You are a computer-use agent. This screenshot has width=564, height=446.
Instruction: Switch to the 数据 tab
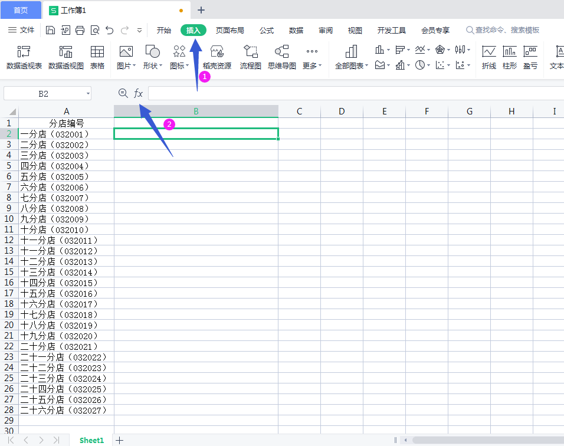click(296, 30)
